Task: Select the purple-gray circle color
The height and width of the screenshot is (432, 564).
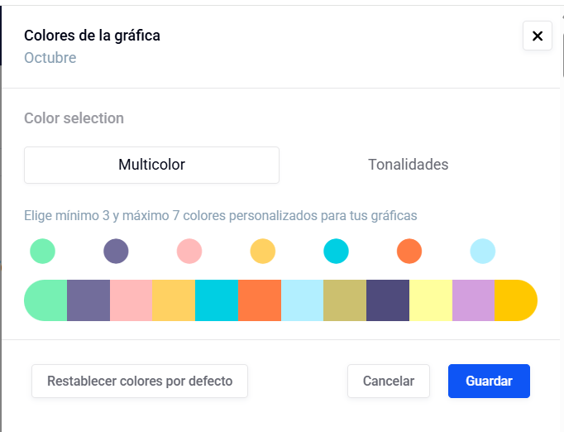Action: [116, 251]
